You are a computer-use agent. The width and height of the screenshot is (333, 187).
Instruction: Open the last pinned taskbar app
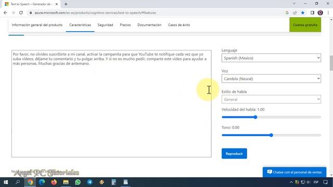pos(126,182)
